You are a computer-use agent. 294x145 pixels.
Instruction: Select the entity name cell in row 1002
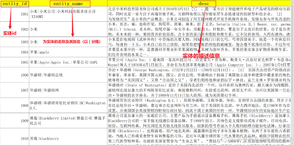point(68,29)
